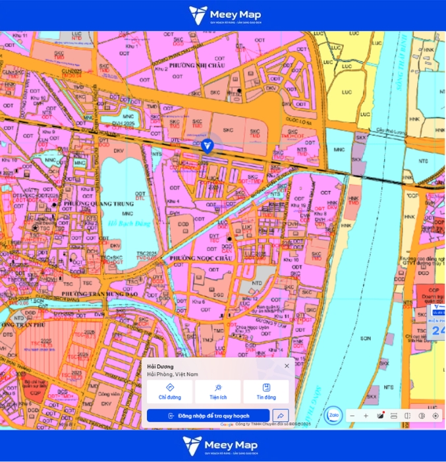
Task: Open Tin đăng listings
Action: click(266, 391)
